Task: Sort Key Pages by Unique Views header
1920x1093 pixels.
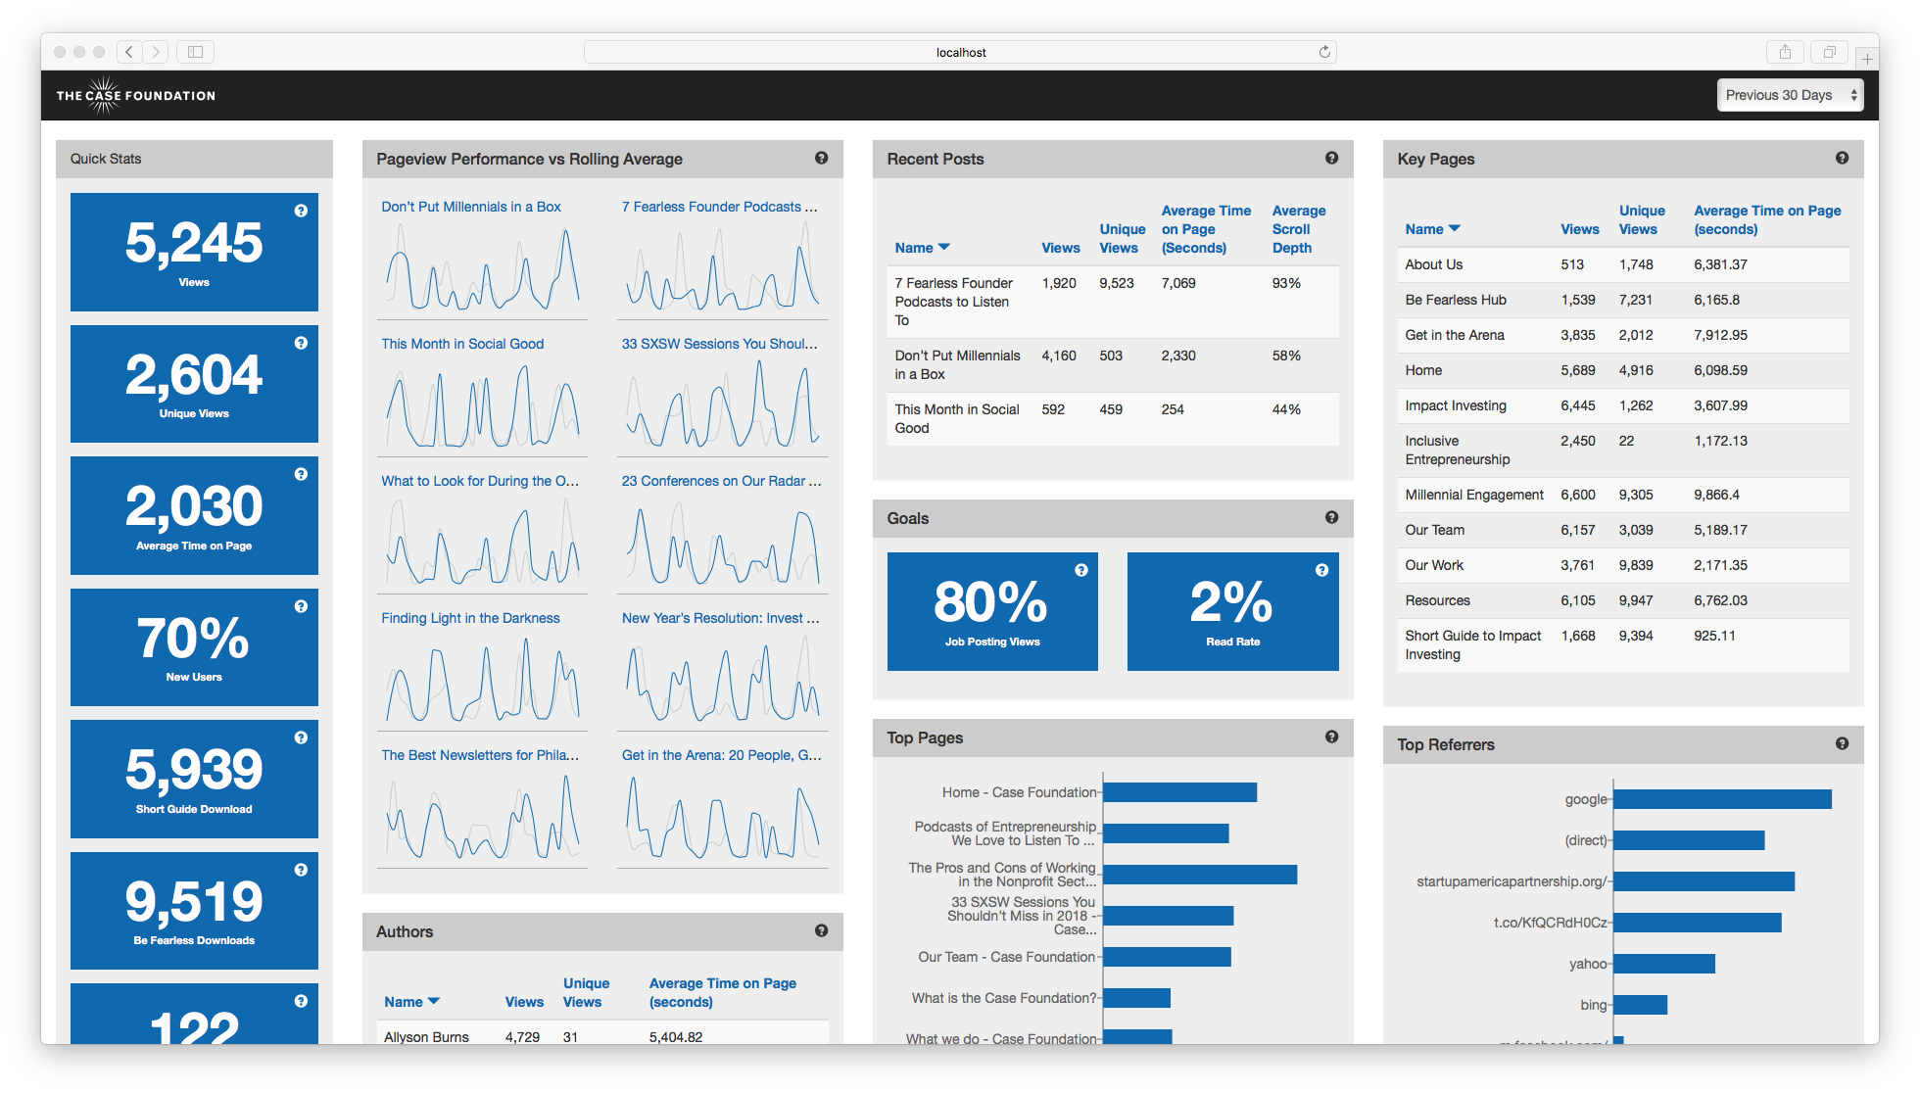Action: click(1641, 219)
